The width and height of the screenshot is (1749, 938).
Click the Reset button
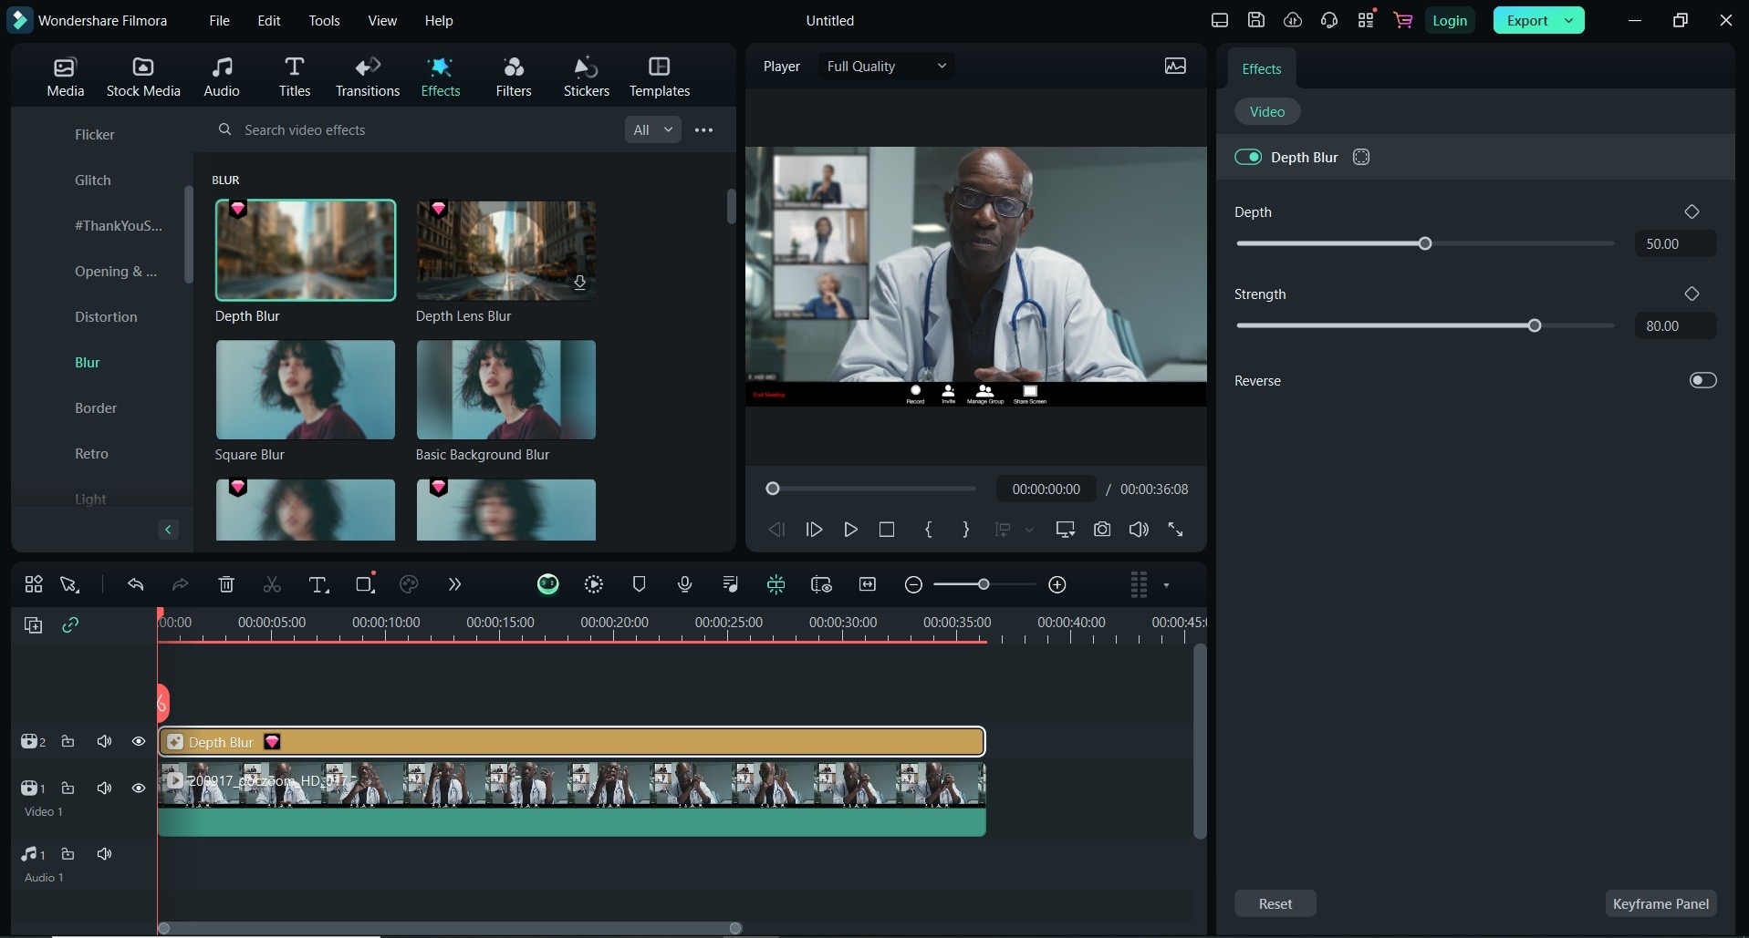[x=1275, y=903]
